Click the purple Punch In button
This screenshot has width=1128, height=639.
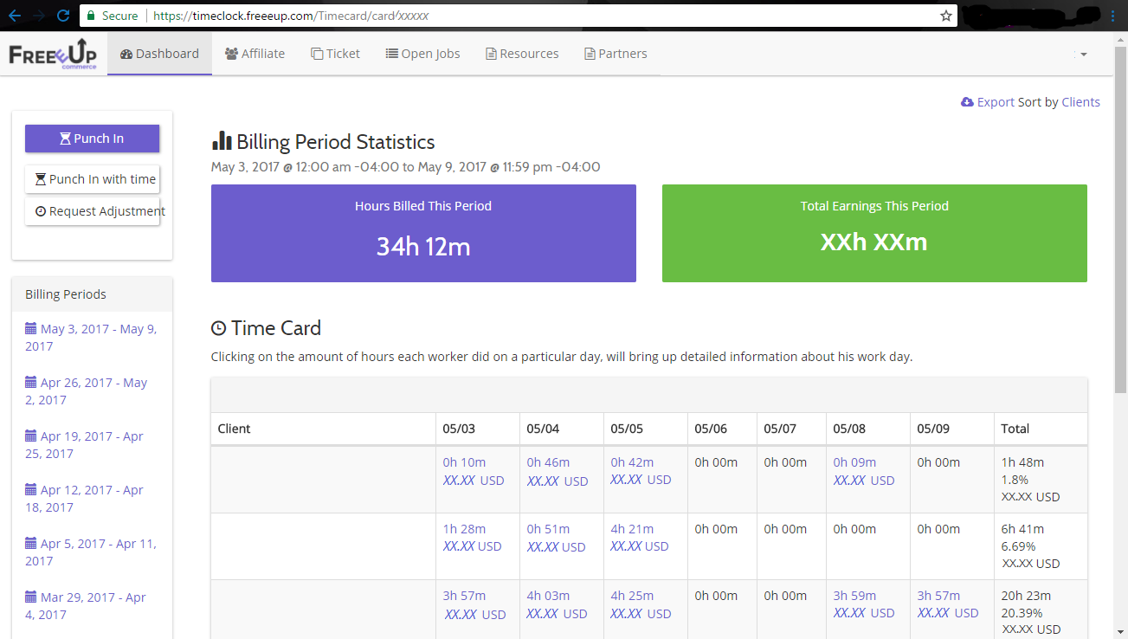coord(92,139)
